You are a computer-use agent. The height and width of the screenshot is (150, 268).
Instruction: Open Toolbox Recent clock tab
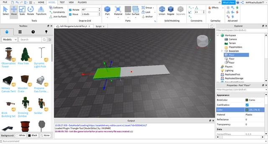coord(33,32)
